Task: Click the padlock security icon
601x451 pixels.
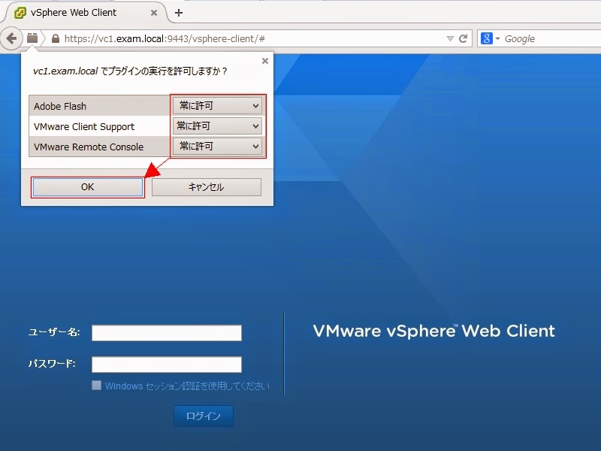Action: 56,38
